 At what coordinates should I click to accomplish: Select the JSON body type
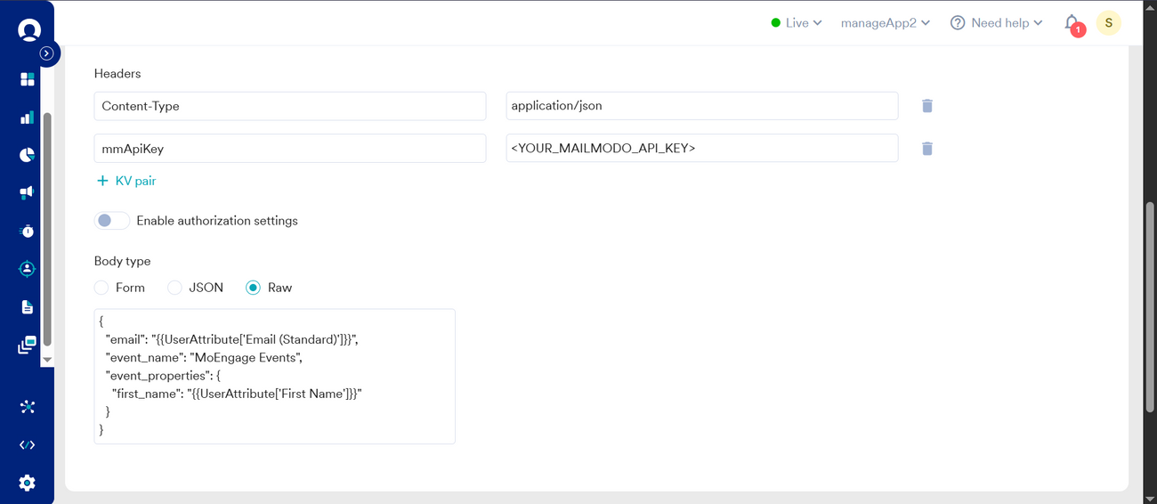point(175,288)
